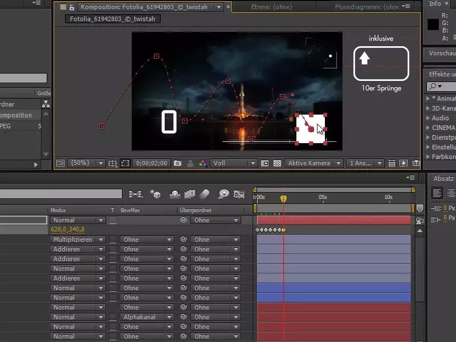Click the Show Channel RGB color icon

tap(202, 163)
